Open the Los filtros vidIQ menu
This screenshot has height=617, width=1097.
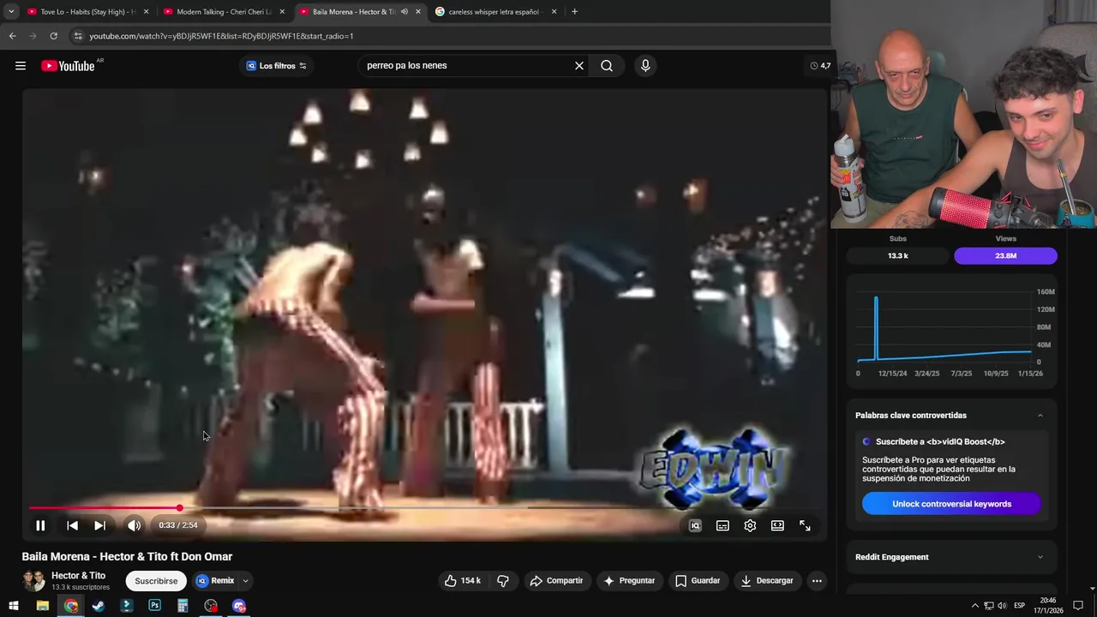tap(276, 66)
